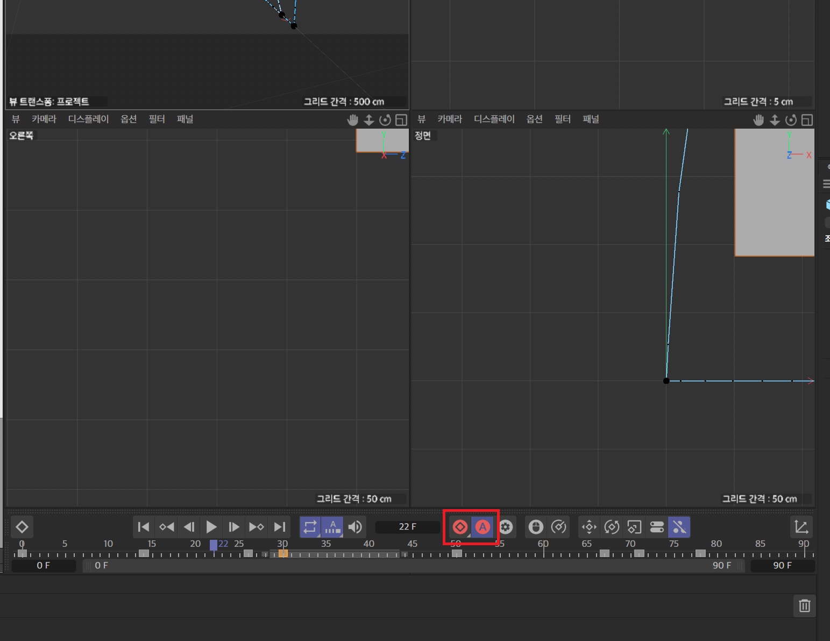Image resolution: width=830 pixels, height=641 pixels.
Task: Toggle maximize view icon in 정면 viewport
Action: [x=807, y=120]
